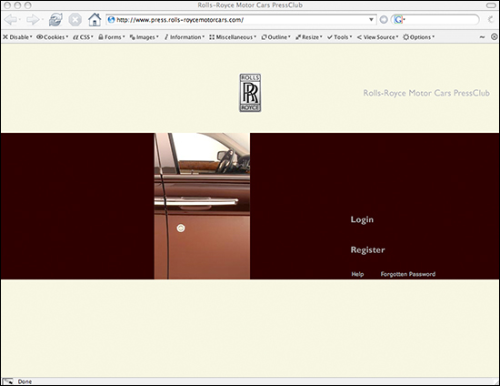The height and width of the screenshot is (386, 500).
Task: Close the web developer toolbar
Action: 494,37
